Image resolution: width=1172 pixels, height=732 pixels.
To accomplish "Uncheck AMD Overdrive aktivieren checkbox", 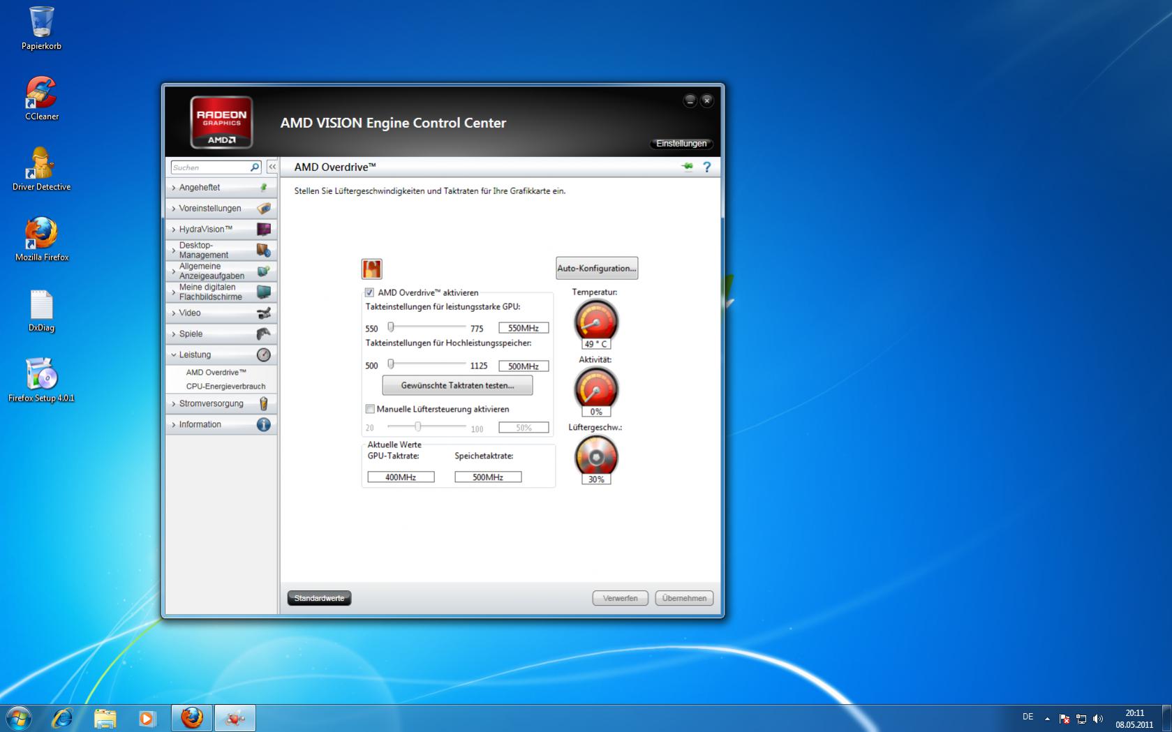I will (x=369, y=292).
